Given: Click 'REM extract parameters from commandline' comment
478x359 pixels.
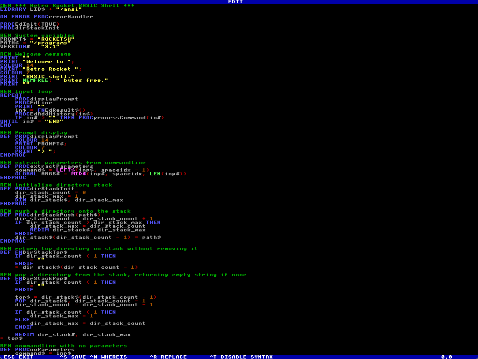Looking at the screenshot, I should pyautogui.click(x=73, y=163).
